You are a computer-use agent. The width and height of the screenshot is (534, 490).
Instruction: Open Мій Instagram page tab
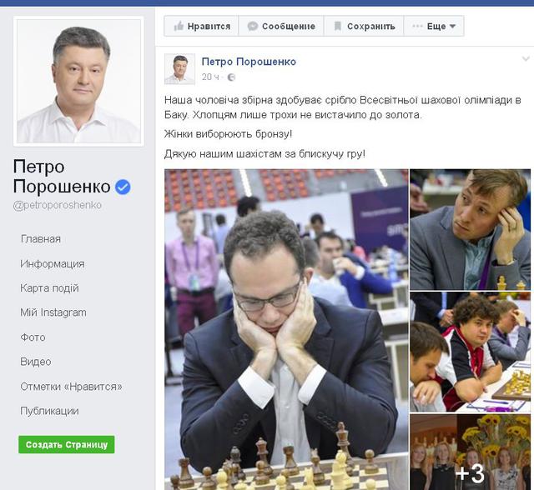pos(53,312)
